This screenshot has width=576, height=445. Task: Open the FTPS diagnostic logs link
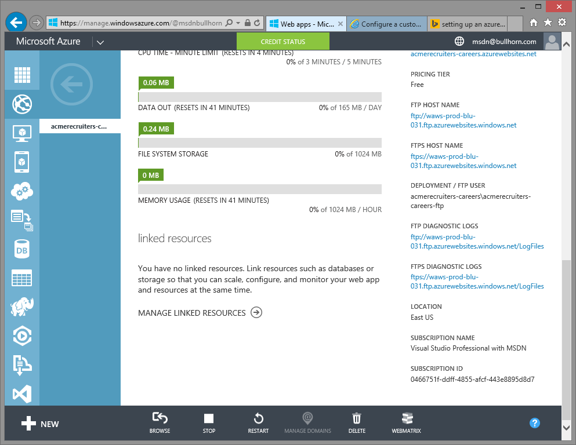pos(477,282)
